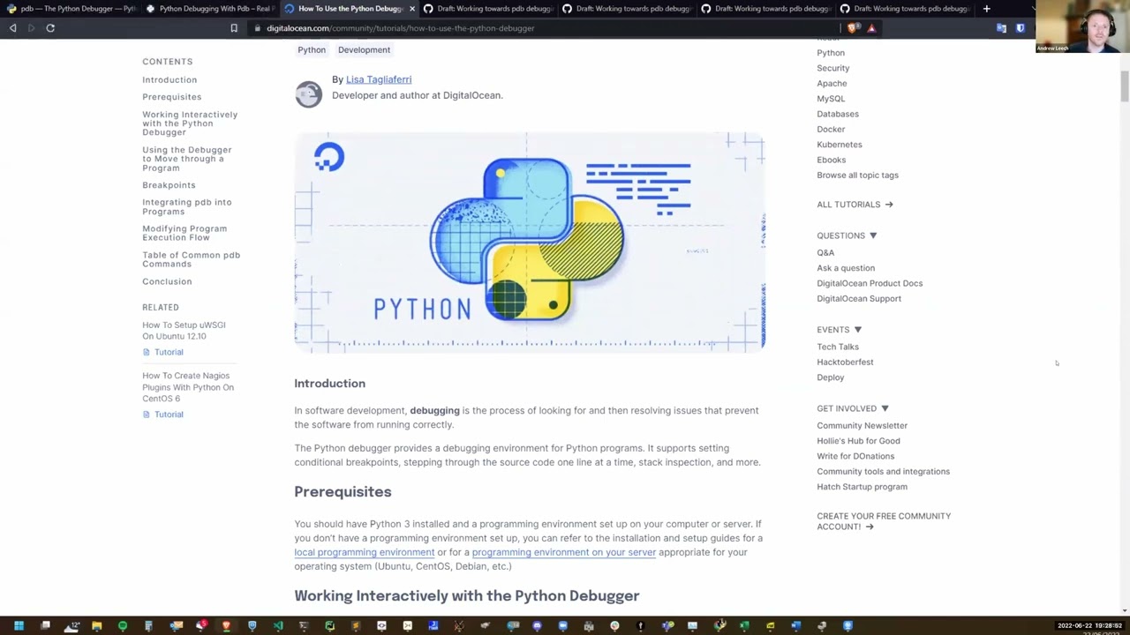This screenshot has width=1130, height=635.
Task: Open Browse all topic tags
Action: pos(857,176)
